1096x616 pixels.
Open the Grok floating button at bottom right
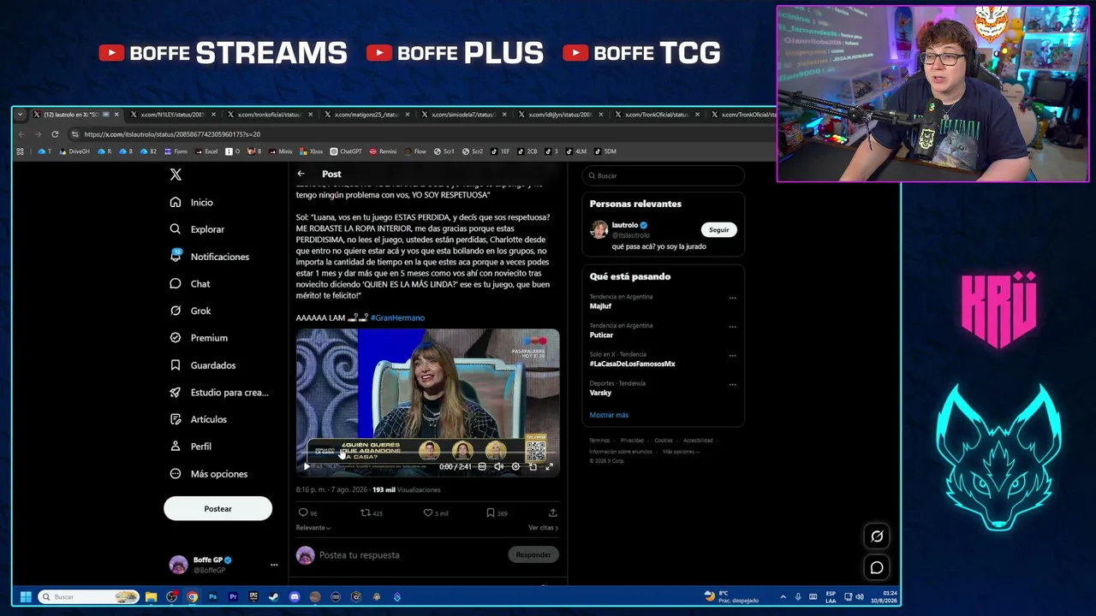tap(877, 536)
